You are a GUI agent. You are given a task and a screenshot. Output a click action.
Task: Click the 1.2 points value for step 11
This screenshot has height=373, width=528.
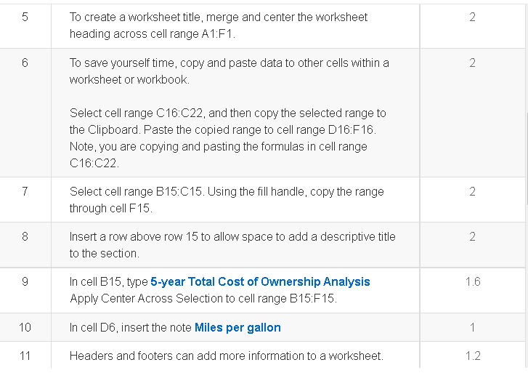click(472, 356)
